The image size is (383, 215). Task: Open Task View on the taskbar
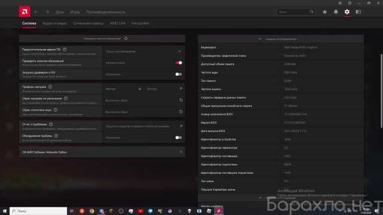pos(72,211)
